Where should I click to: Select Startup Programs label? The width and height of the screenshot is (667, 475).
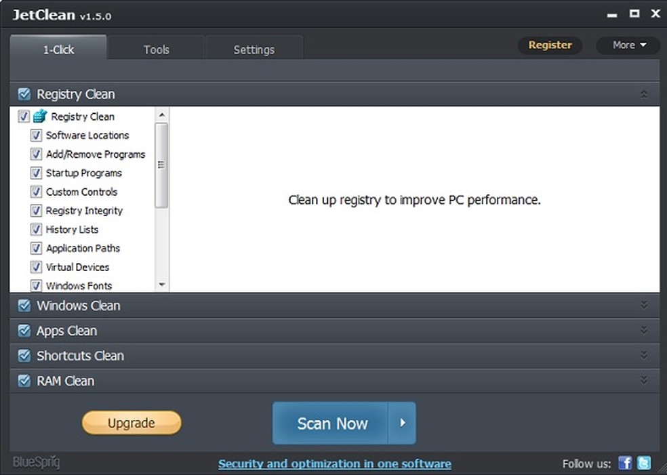84,173
